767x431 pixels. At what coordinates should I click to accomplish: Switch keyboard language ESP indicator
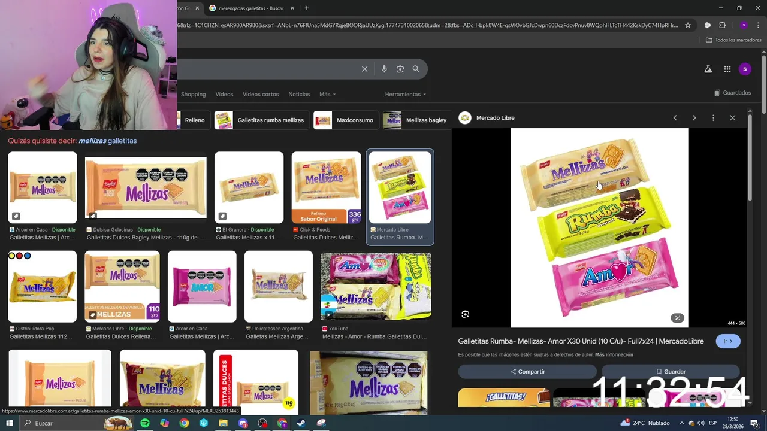(x=713, y=423)
